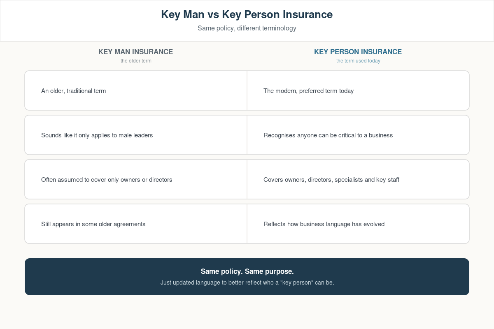Select the KEY MAN INSURANCE column heading
Image resolution: width=494 pixels, height=329 pixels.
136,52
